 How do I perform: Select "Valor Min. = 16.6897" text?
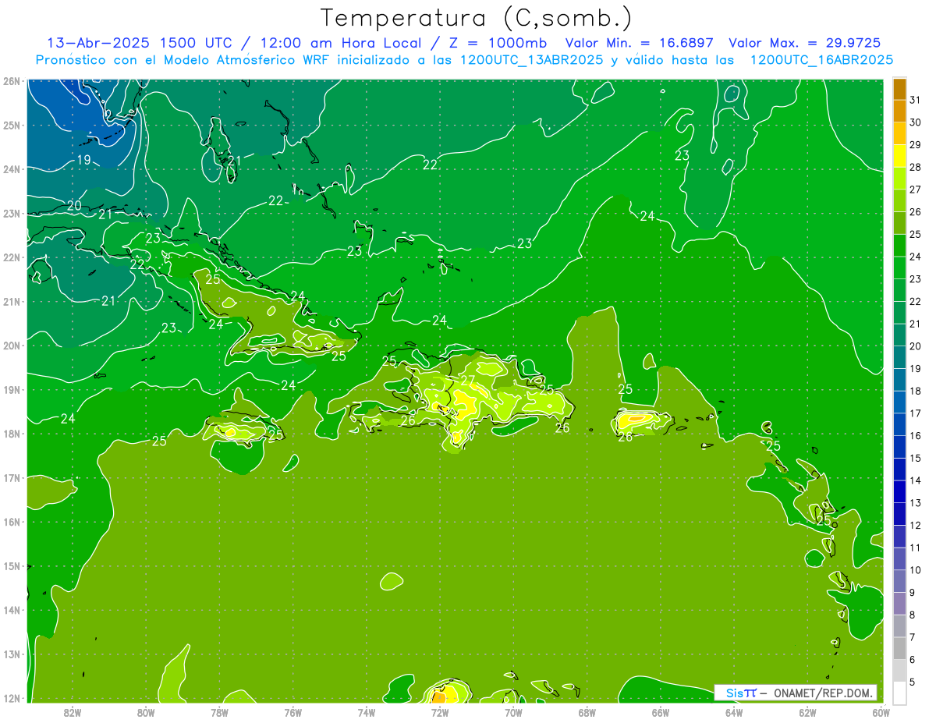(x=640, y=43)
